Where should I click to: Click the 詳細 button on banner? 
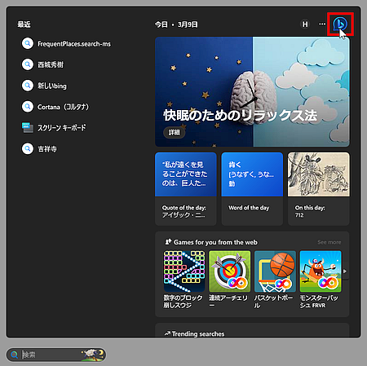pyautogui.click(x=174, y=132)
